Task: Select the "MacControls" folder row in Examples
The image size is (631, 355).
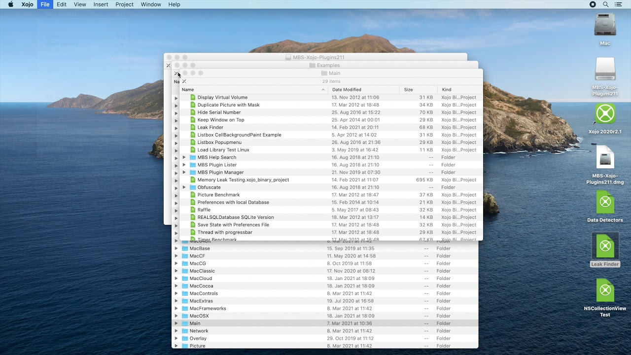Action: [x=325, y=293]
